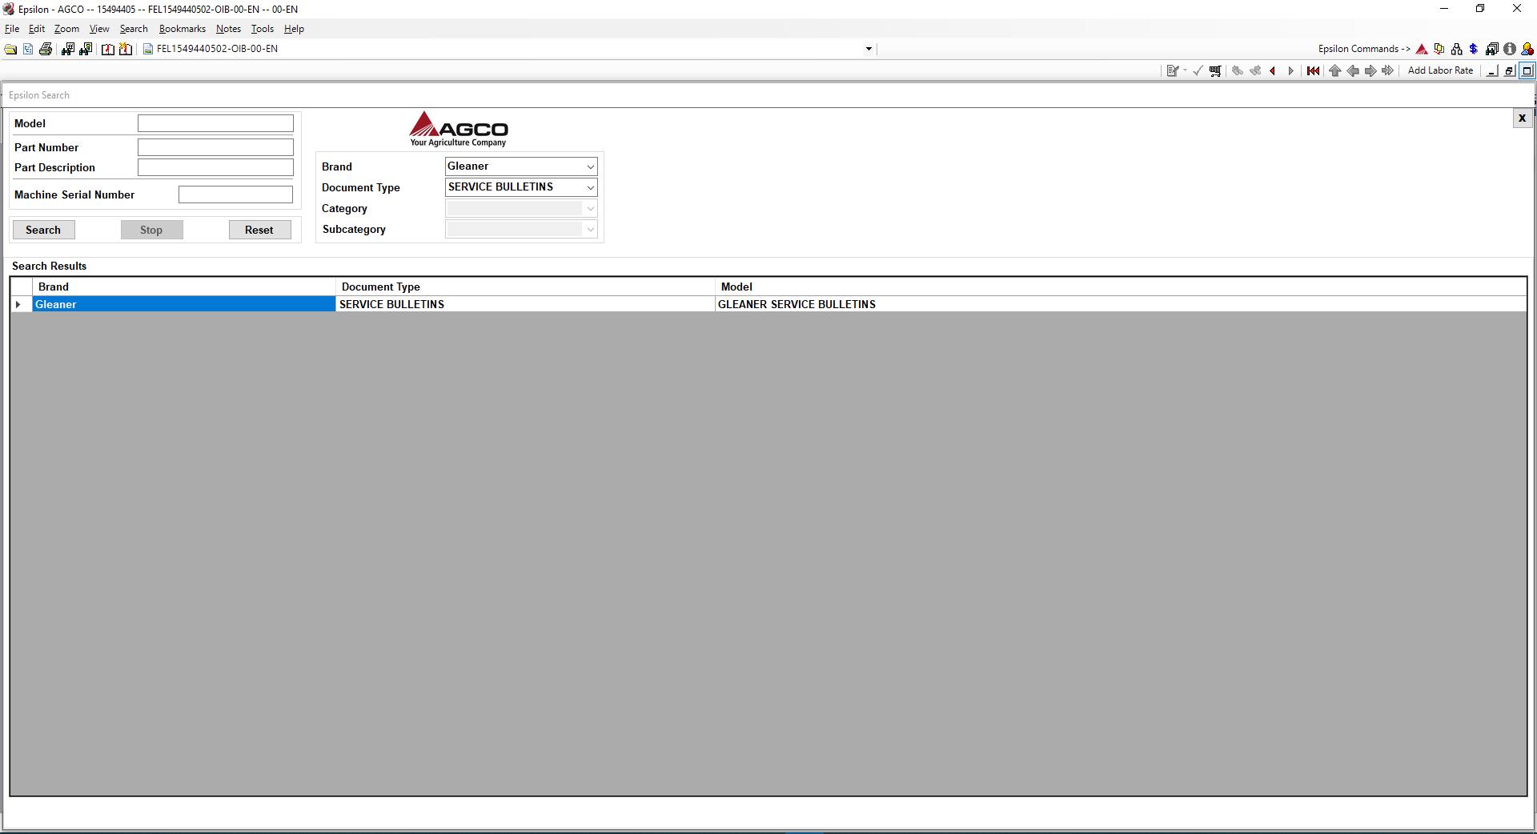Click the open book bookmark icon
Screen dimensions: 1537x834
[x=108, y=49]
